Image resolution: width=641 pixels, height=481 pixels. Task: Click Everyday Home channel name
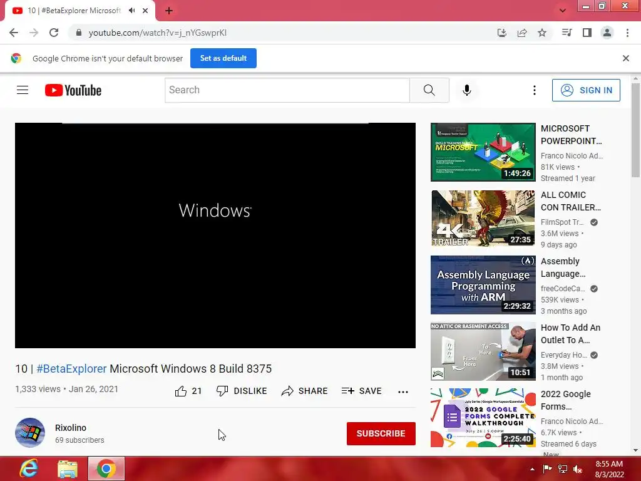564,355
